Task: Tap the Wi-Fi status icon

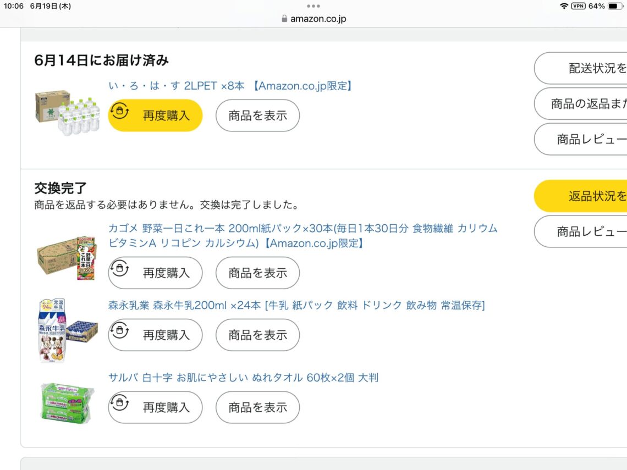Action: coord(564,6)
